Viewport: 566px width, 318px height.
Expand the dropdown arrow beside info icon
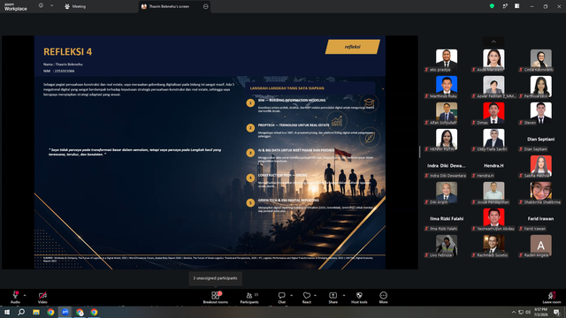coord(51,6)
